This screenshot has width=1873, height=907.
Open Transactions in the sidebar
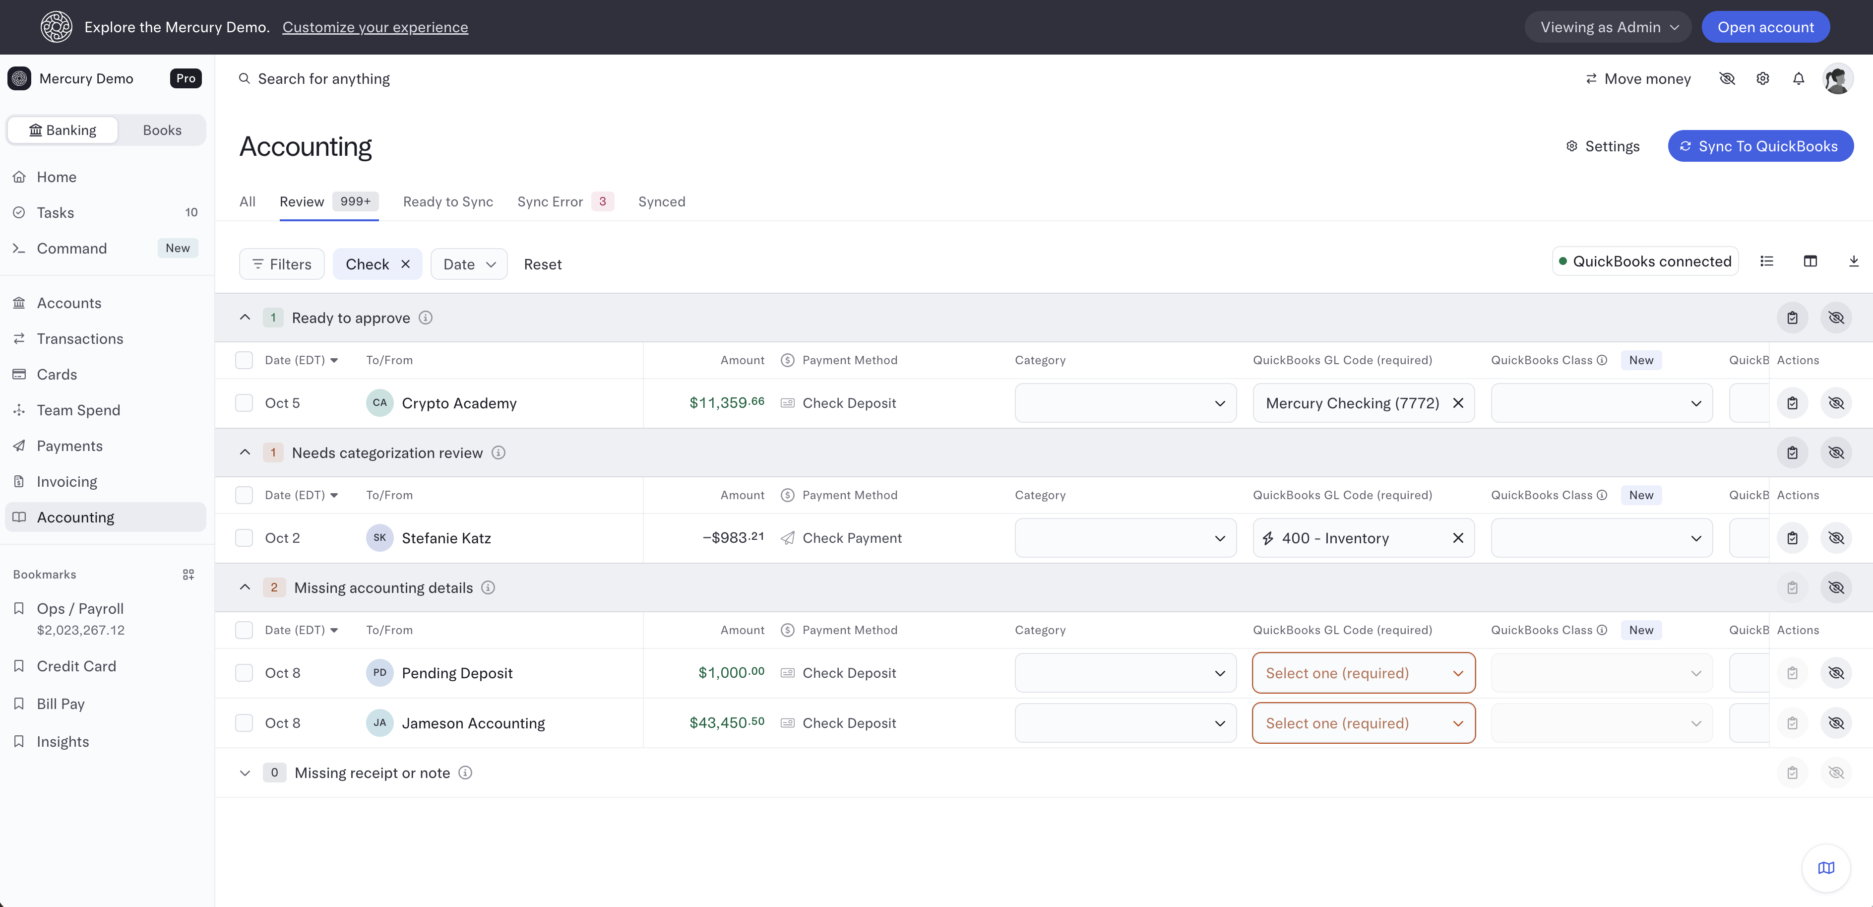pyautogui.click(x=80, y=339)
